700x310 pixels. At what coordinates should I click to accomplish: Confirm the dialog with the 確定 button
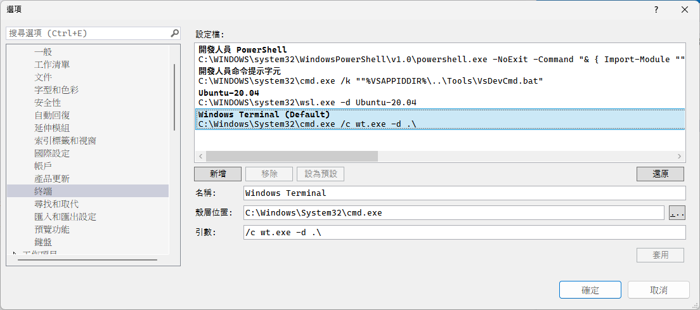tap(590, 290)
